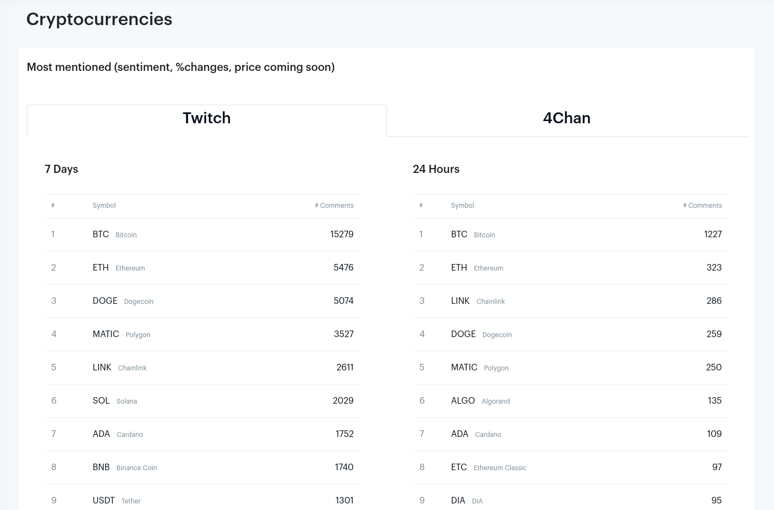Viewport: 774px width, 510px height.
Task: Click the Most mentioned subtitle text
Action: [x=180, y=67]
